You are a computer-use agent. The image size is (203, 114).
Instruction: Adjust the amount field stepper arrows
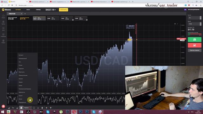click(x=200, y=18)
